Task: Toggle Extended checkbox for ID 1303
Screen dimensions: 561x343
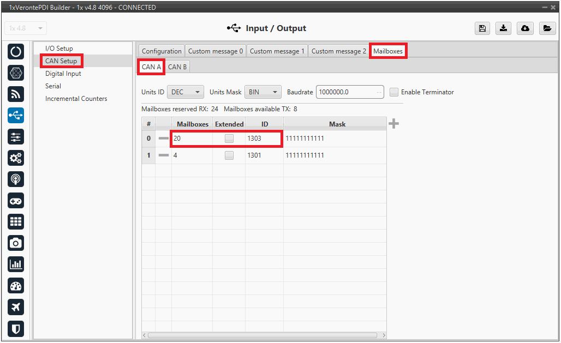Action: click(229, 139)
